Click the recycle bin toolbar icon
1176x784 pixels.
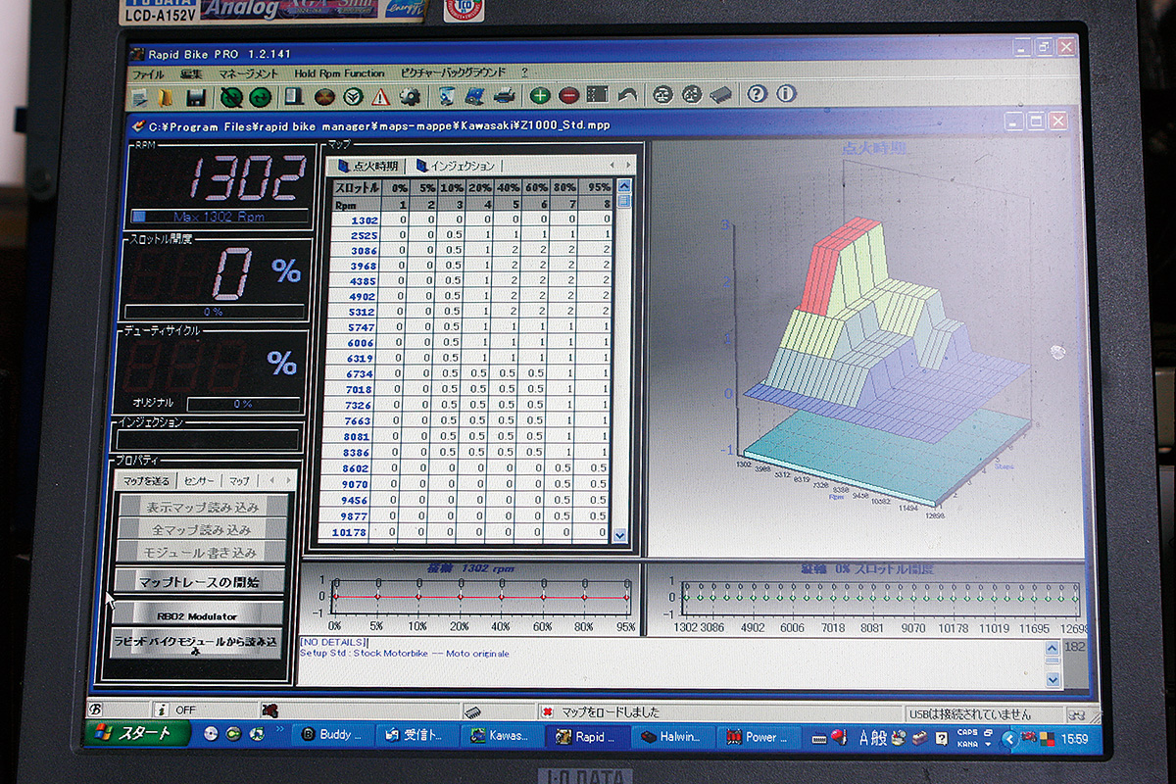[x=447, y=96]
